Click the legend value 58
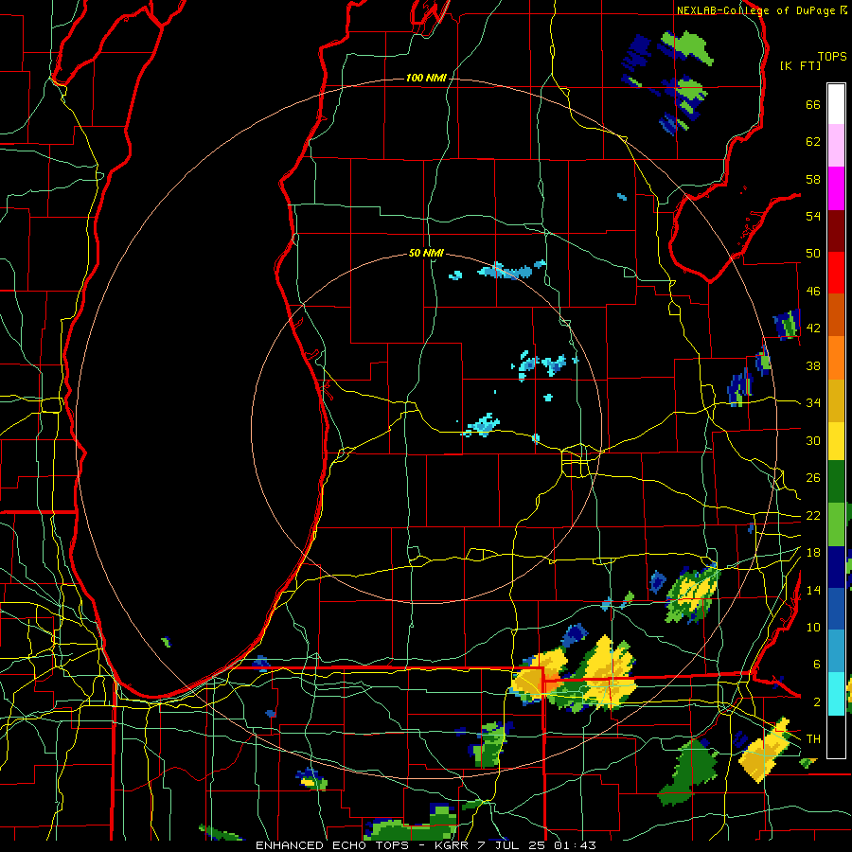852x852 pixels. [813, 179]
